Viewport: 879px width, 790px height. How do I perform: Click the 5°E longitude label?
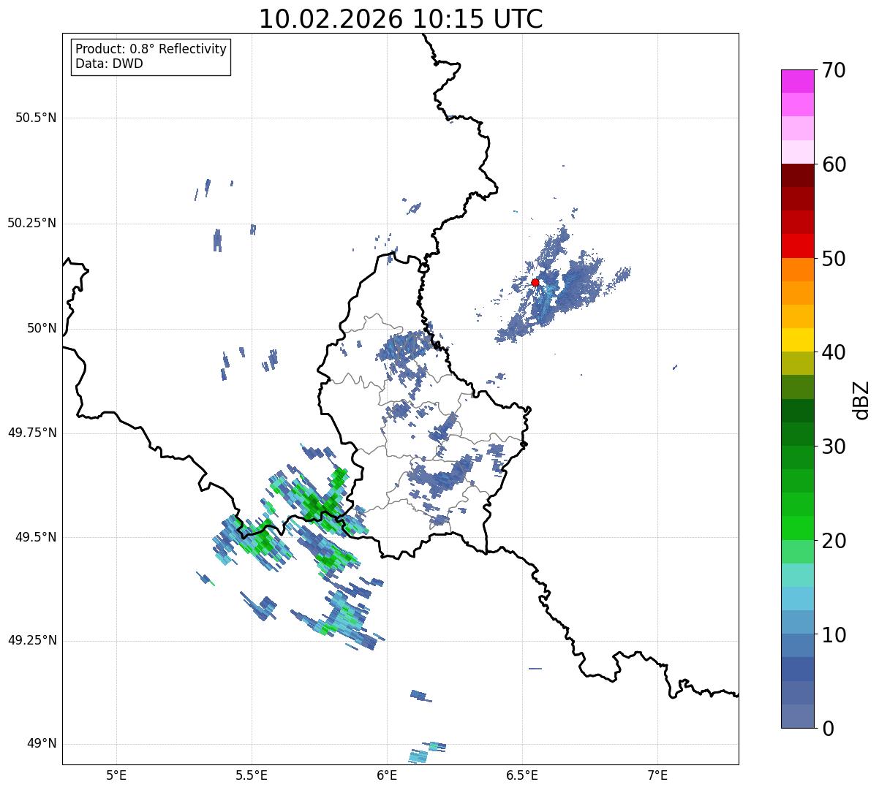(x=116, y=775)
